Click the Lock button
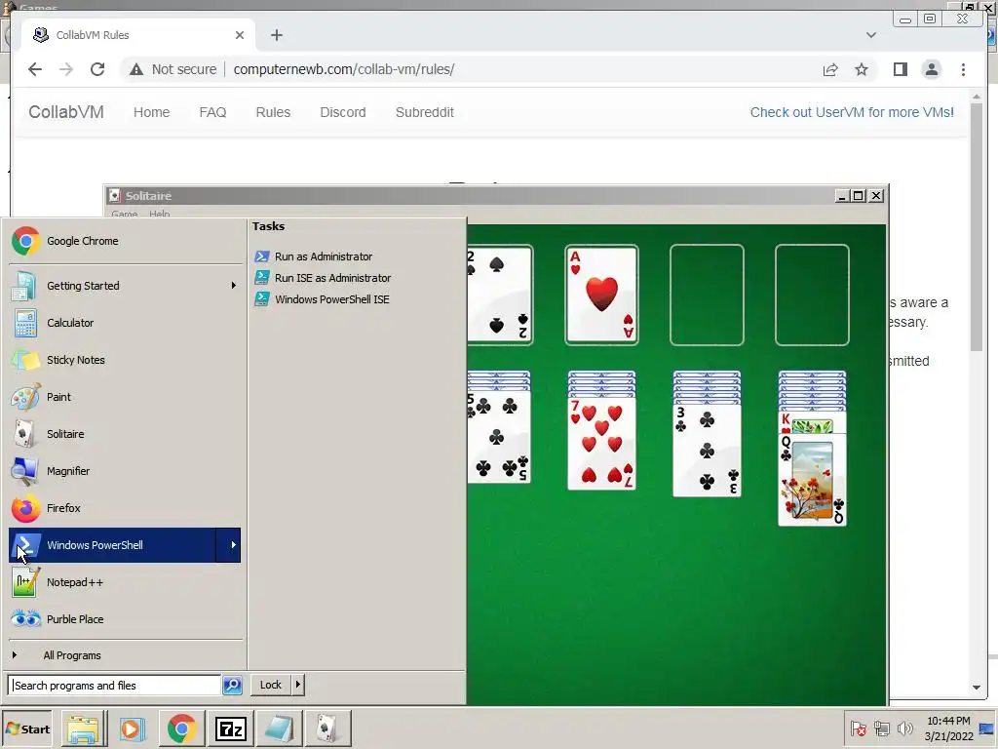 pos(271,685)
